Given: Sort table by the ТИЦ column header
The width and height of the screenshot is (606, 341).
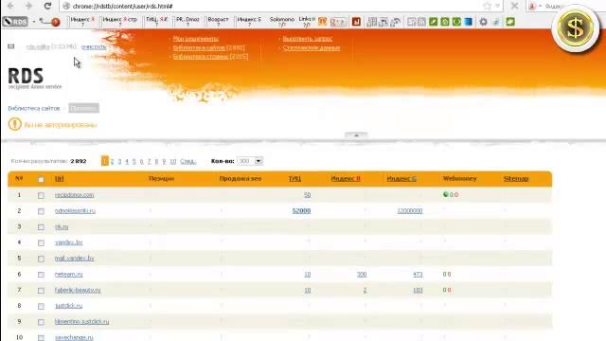Looking at the screenshot, I should pos(294,179).
